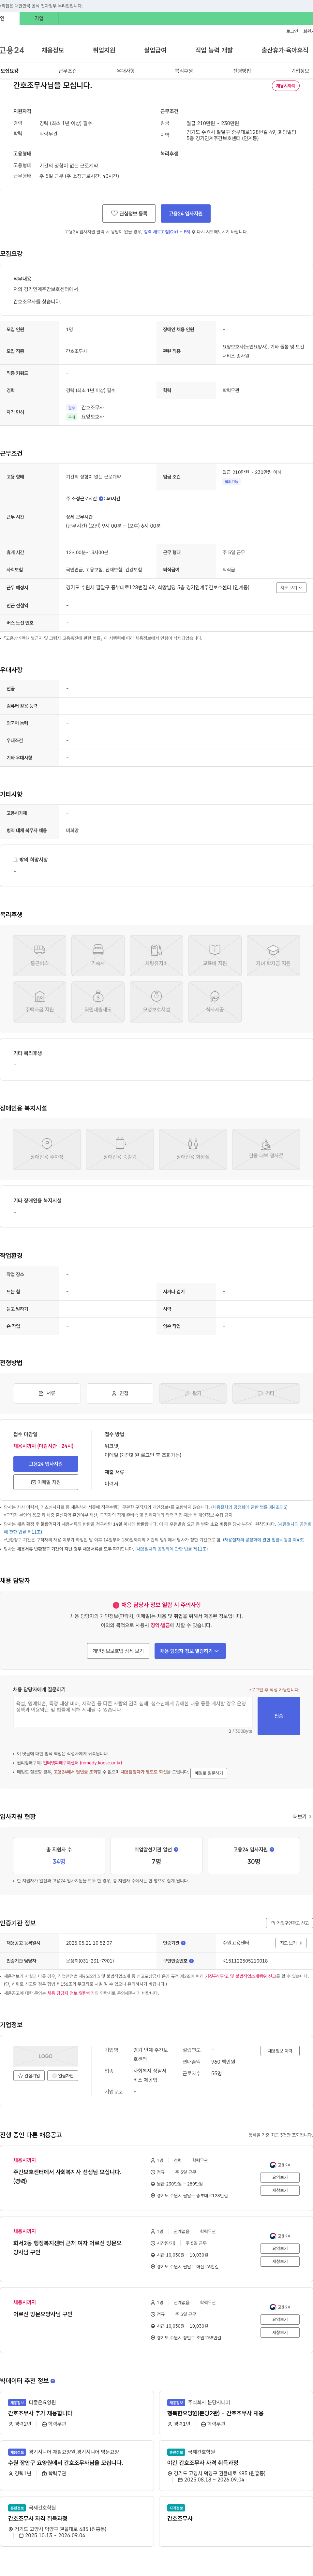Open the 출산휴가·육아휴직 menu
The image size is (313, 2576).
point(285,50)
